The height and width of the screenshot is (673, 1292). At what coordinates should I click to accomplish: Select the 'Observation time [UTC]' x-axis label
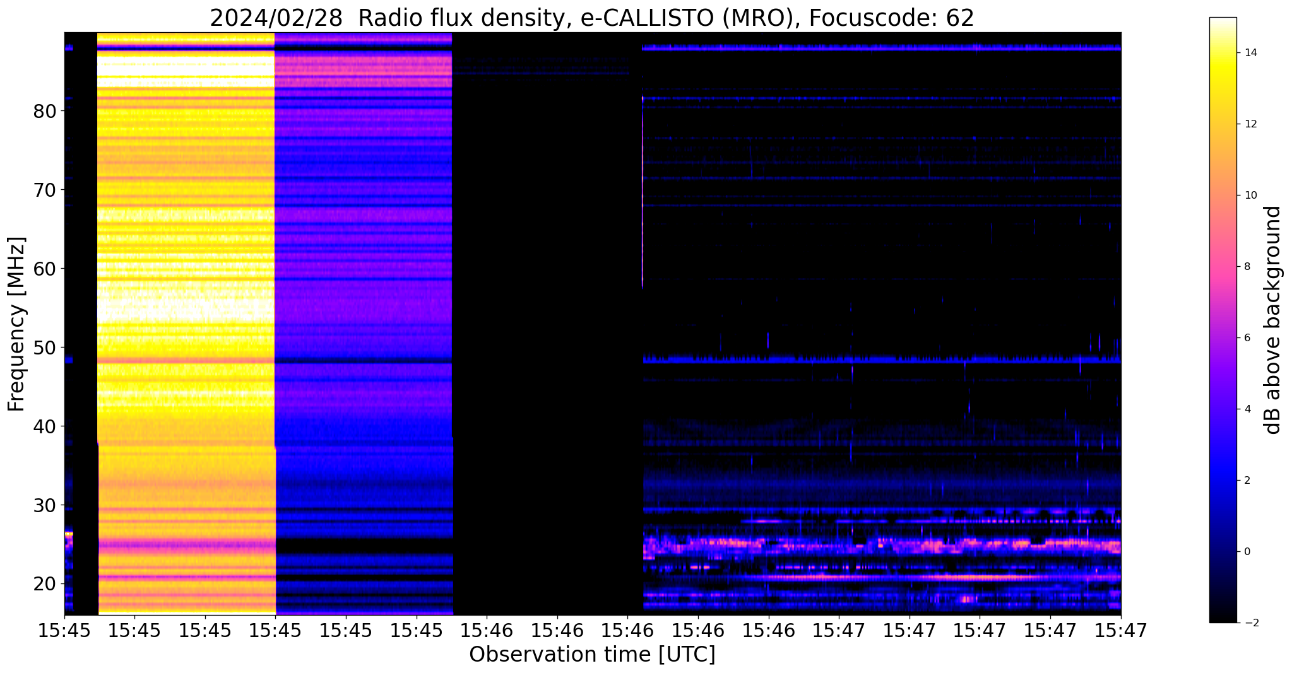point(592,655)
